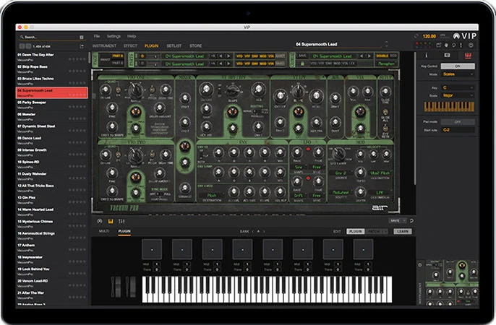Click the first pad in the bank
The height and width of the screenshot is (325, 496).
(152, 249)
